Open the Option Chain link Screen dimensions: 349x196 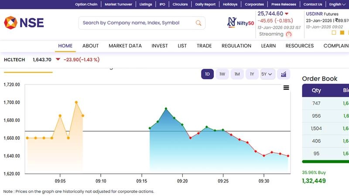pos(86,4)
